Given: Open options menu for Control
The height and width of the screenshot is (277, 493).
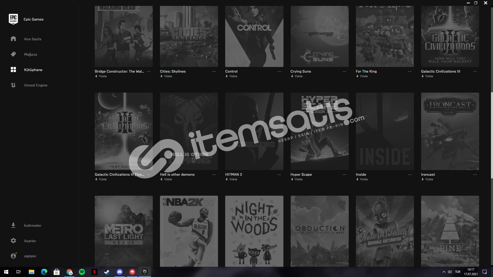Looking at the screenshot, I should click(x=279, y=72).
